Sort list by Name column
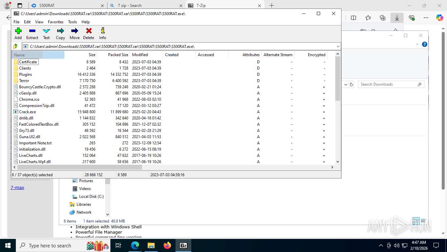 point(38,55)
